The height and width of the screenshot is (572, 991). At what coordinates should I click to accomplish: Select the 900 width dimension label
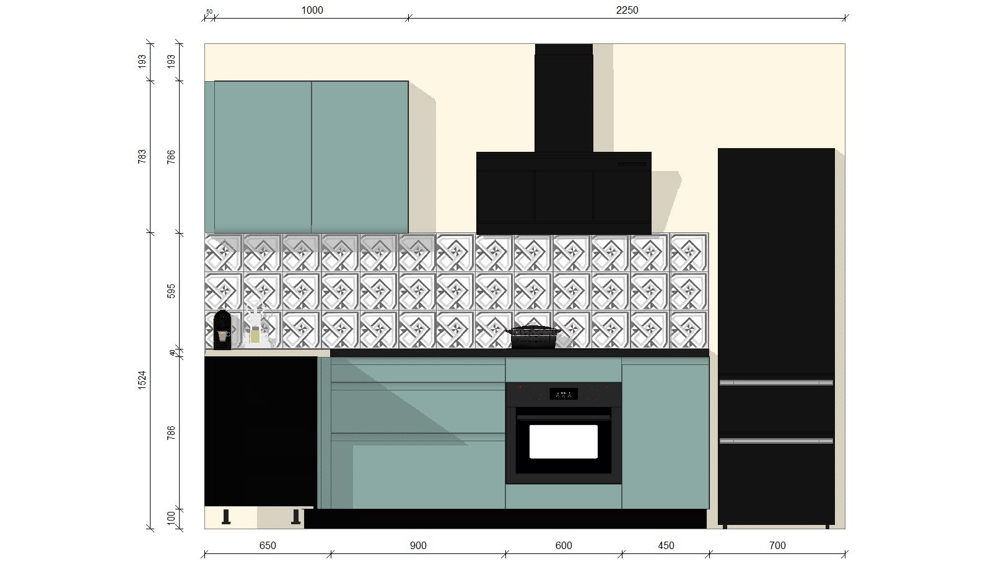click(x=418, y=545)
